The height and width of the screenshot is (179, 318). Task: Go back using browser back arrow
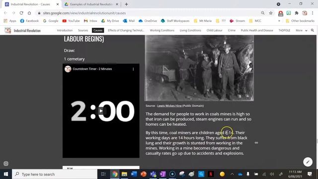pyautogui.click(x=5, y=13)
